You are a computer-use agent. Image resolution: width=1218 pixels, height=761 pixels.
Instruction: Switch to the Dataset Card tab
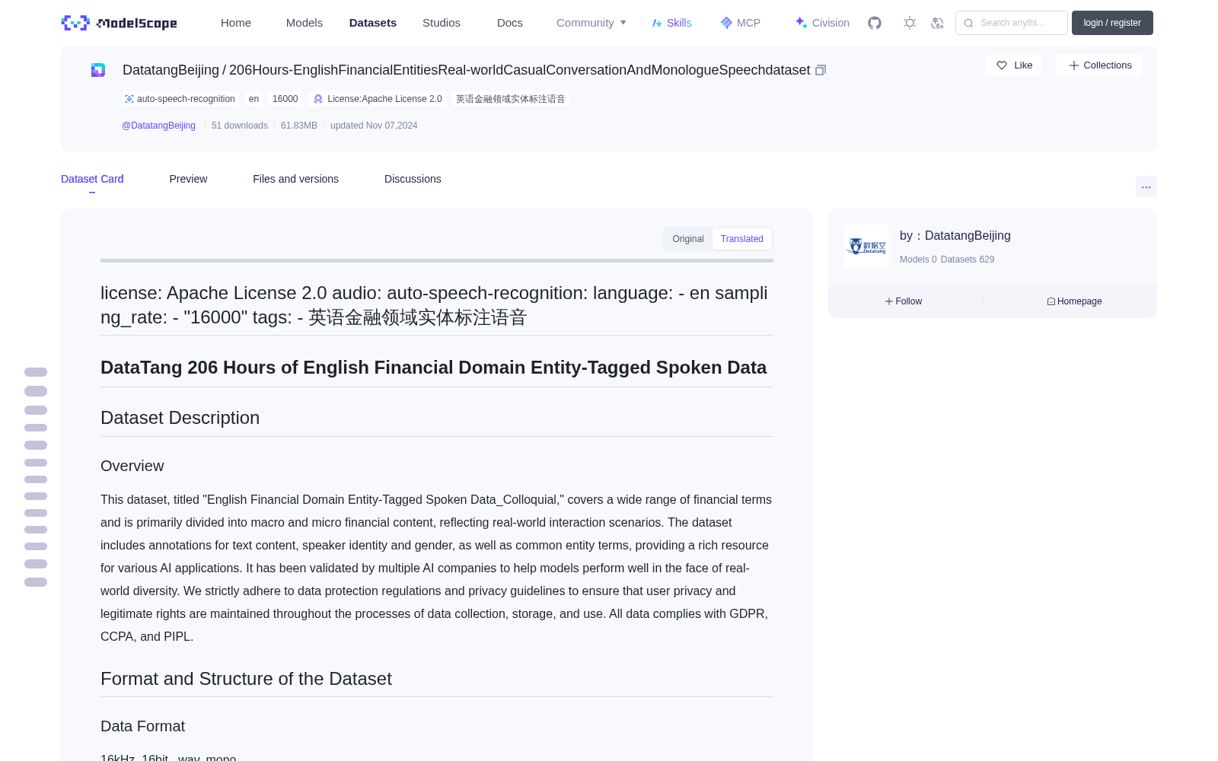(x=92, y=179)
